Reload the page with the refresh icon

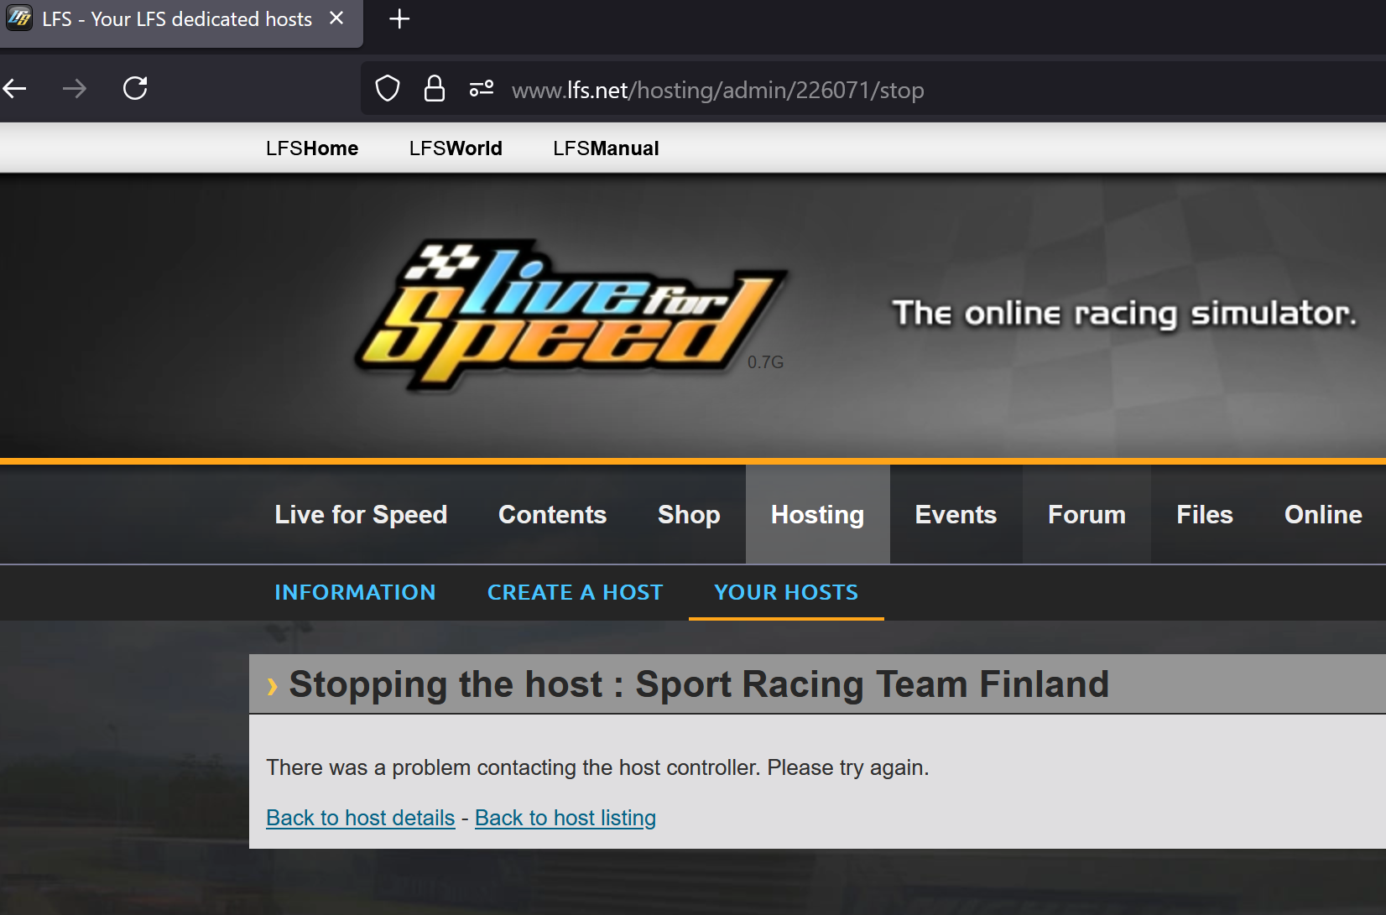click(135, 88)
